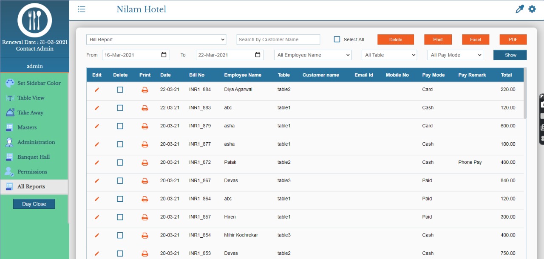This screenshot has width=544, height=259.
Task: Open Banquet Hall in sidebar
Action: 34,157
